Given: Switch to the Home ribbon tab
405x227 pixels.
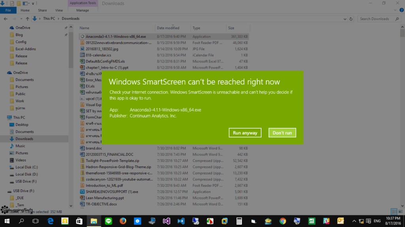Looking at the screenshot, I should 25,10.
